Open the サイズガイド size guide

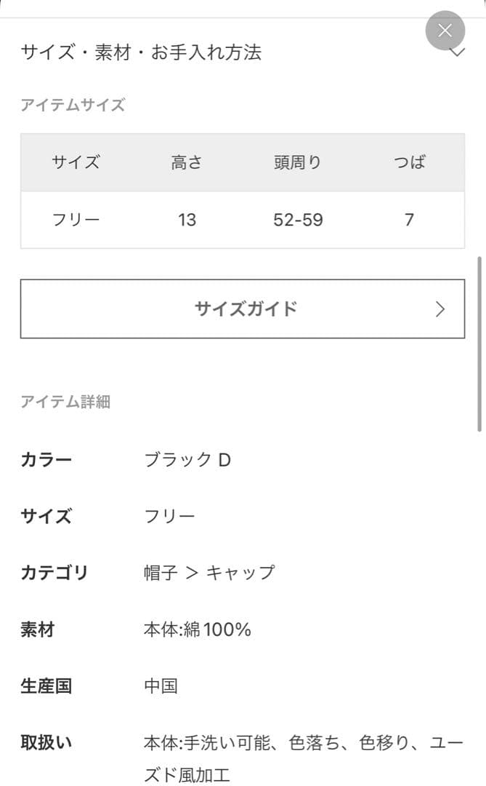(x=243, y=309)
